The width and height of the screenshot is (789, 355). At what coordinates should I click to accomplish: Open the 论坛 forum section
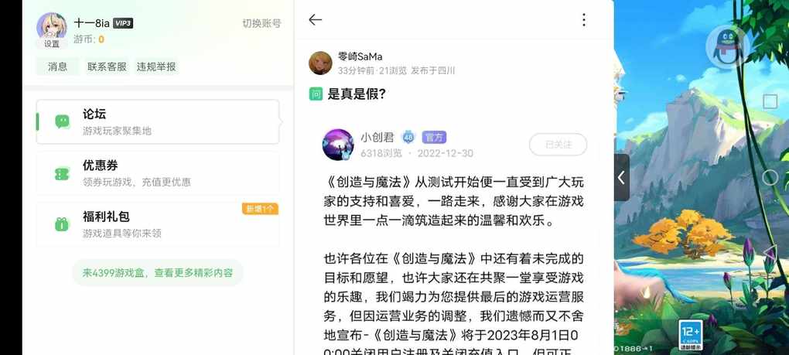pyautogui.click(x=158, y=122)
